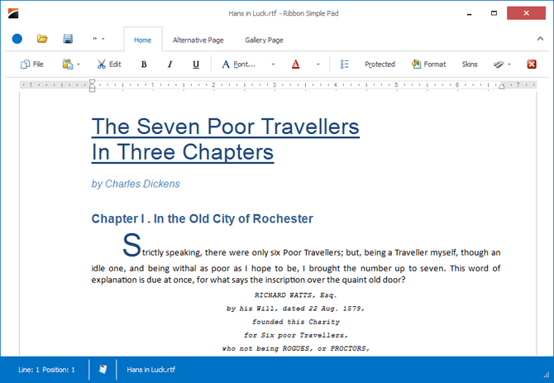Click the Edit scissors button
The image size is (554, 383).
coord(108,65)
